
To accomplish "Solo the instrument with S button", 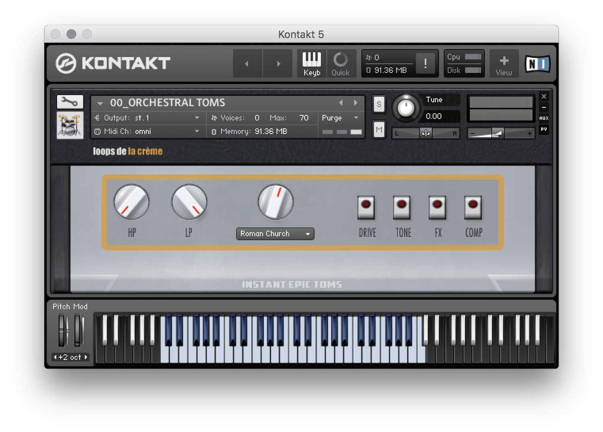I will (379, 104).
